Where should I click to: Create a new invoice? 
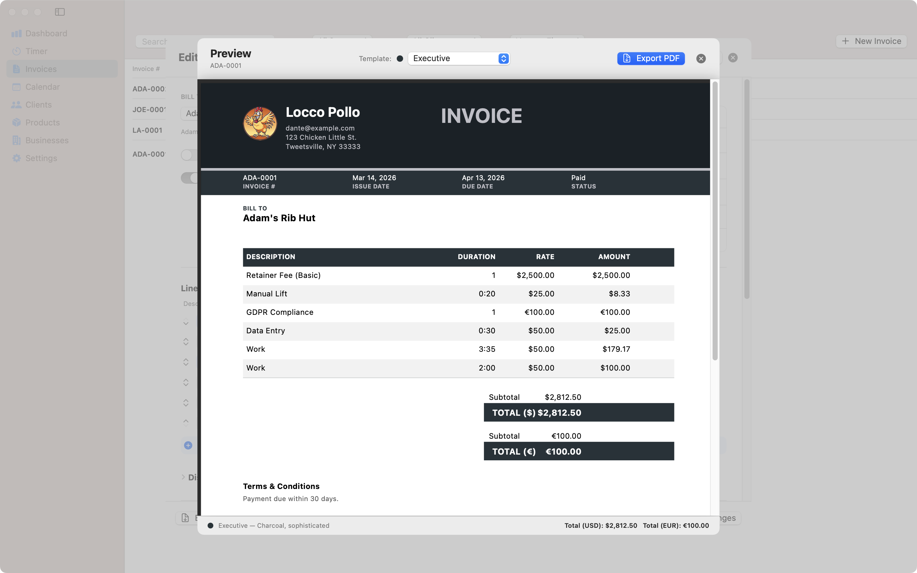coord(871,41)
